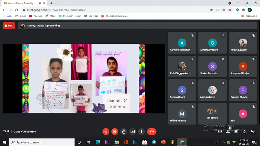Open the zoom magnifier icon in address bar
Screen dimensions: 260x146
pos(224,10)
